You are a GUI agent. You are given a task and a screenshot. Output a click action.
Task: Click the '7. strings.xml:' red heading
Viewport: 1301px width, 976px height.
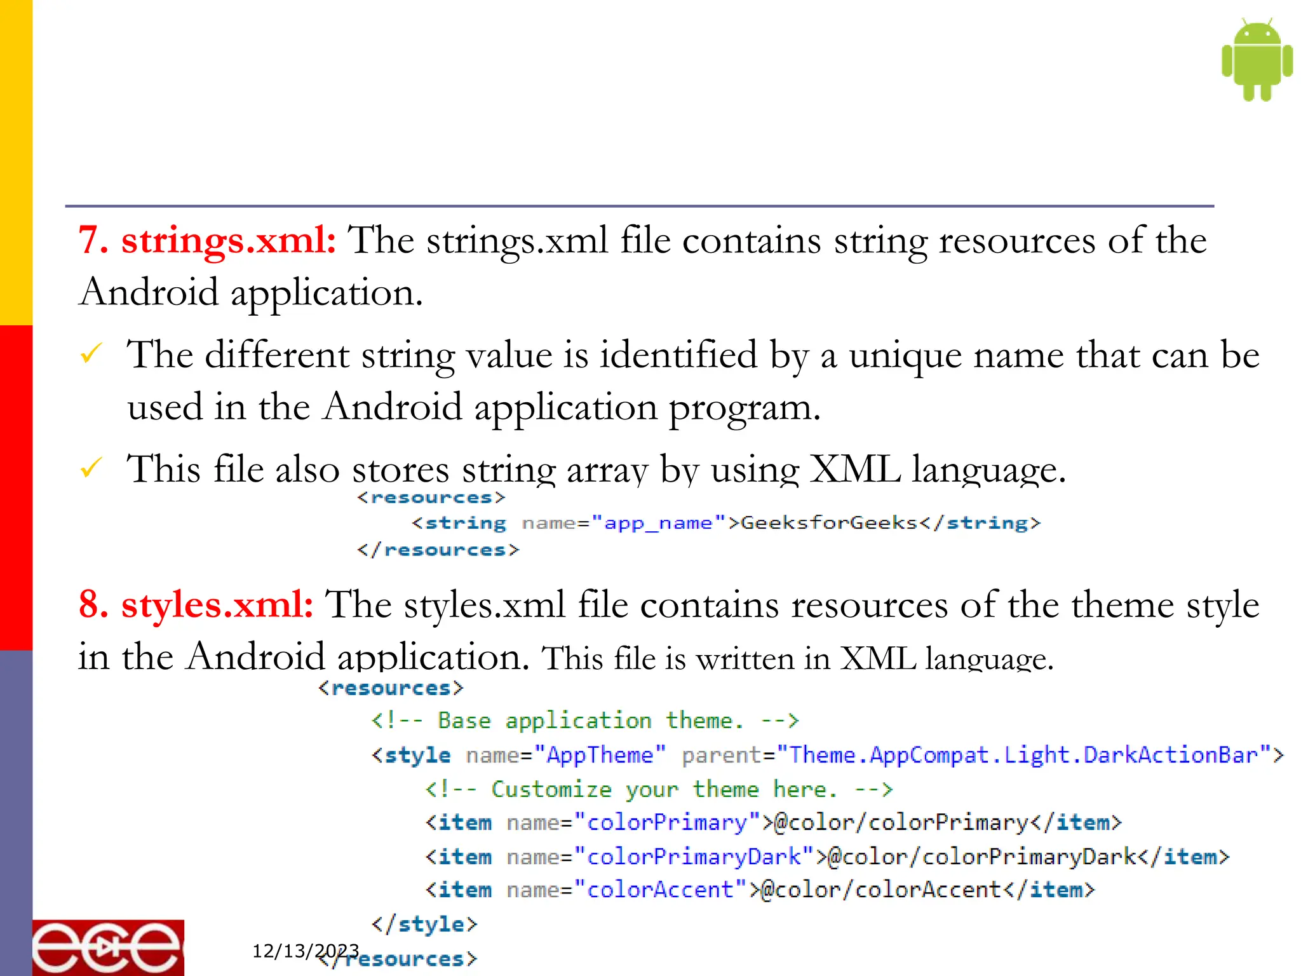pyautogui.click(x=207, y=241)
